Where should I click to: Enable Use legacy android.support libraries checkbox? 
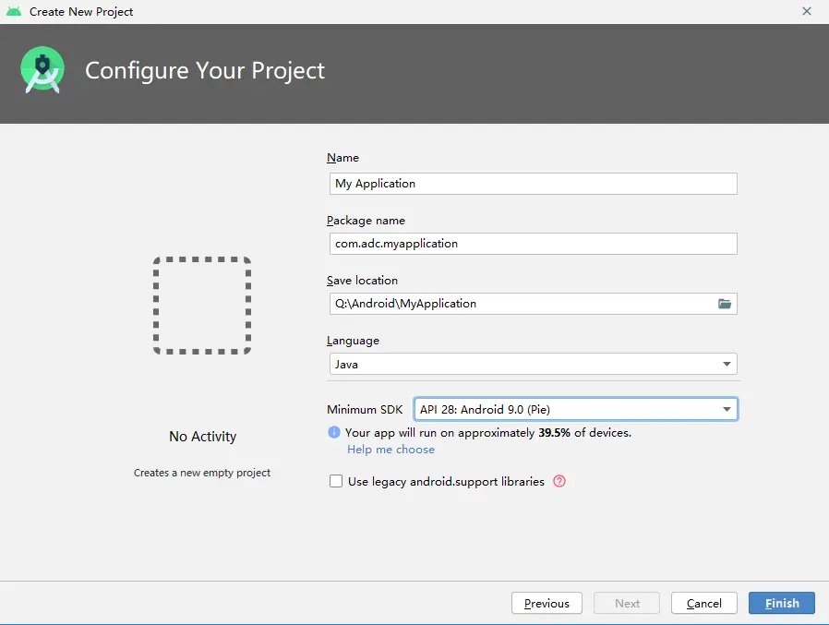point(336,481)
